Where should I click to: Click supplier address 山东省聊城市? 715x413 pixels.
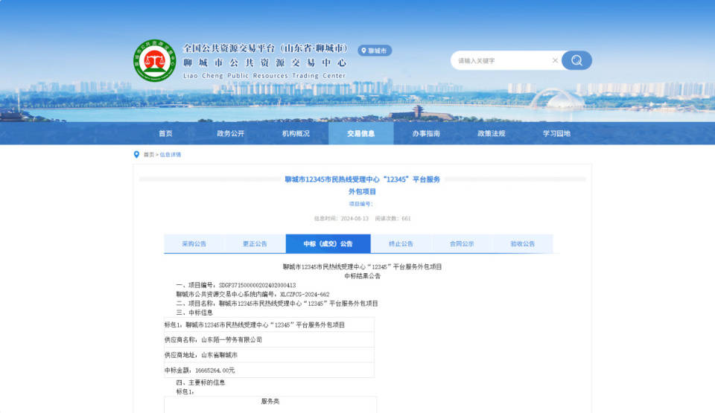pos(219,355)
